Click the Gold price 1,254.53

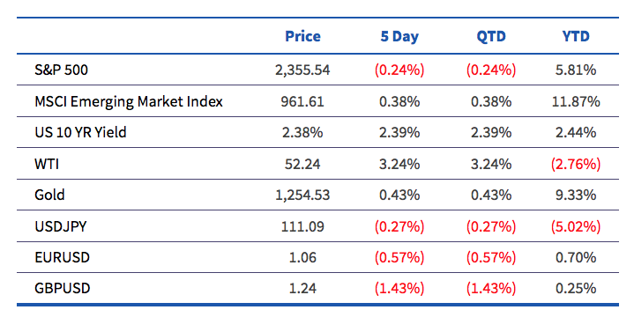(x=302, y=196)
